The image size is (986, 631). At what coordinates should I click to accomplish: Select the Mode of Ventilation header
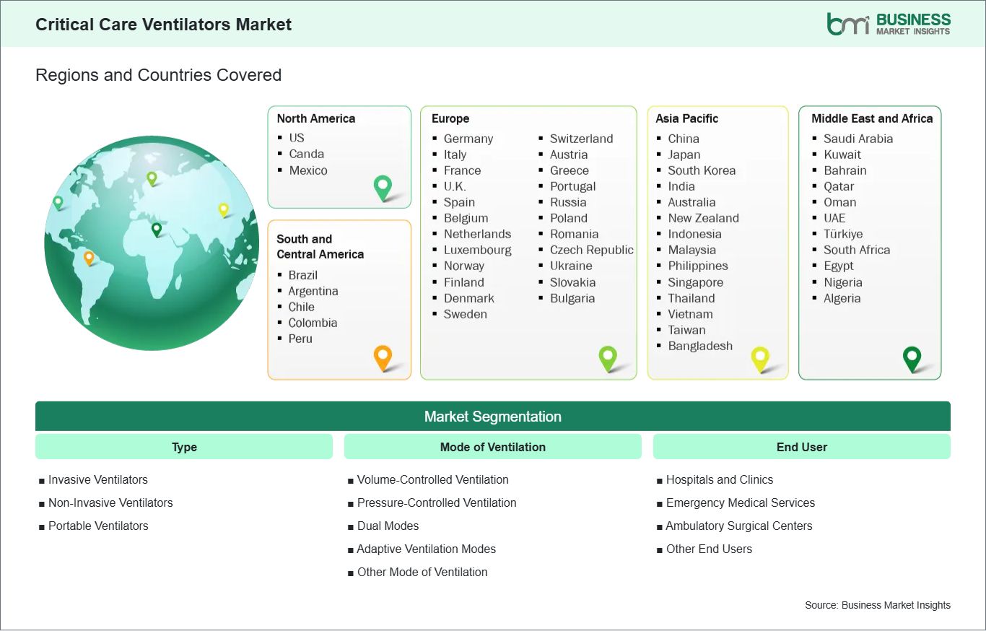(x=492, y=447)
